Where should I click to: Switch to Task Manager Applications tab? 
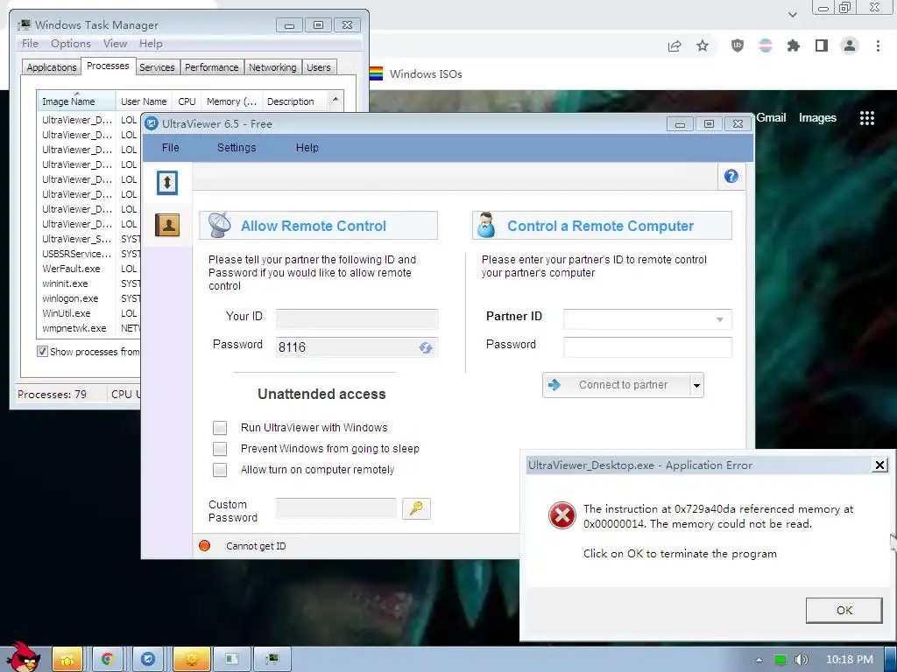52,66
